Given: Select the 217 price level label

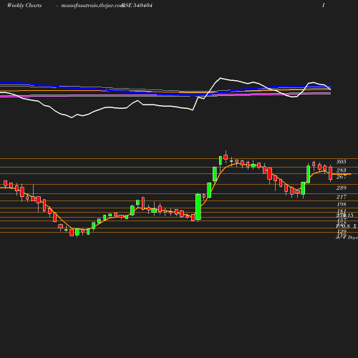Looking at the screenshot, I should click(342, 197).
